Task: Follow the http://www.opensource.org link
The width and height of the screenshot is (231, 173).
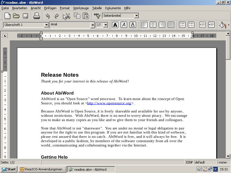Action: pyautogui.click(x=109, y=103)
